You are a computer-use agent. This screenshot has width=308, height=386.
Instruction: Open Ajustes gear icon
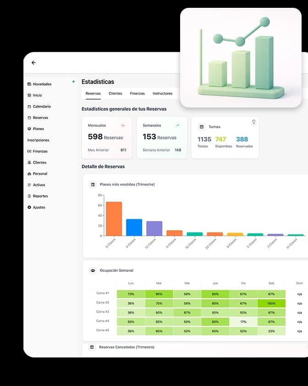click(29, 207)
